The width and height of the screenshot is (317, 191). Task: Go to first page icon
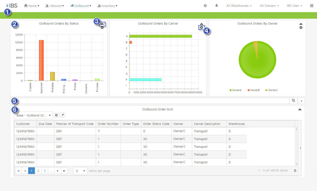pyautogui.click(x=19, y=171)
